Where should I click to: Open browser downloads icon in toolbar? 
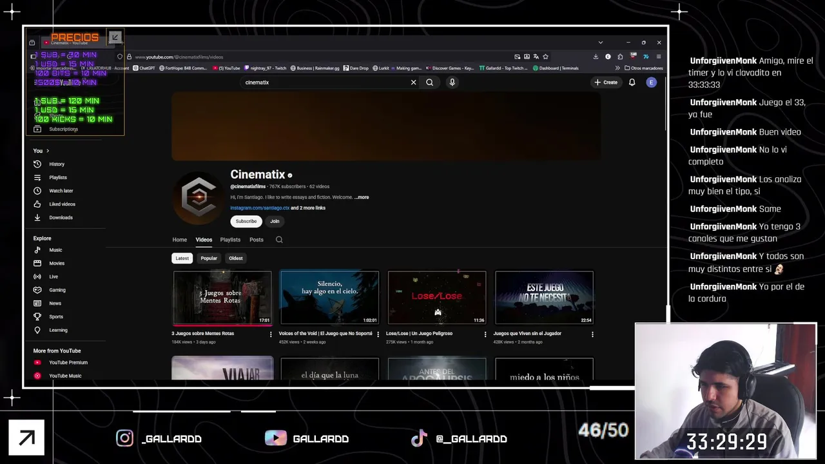click(x=596, y=57)
